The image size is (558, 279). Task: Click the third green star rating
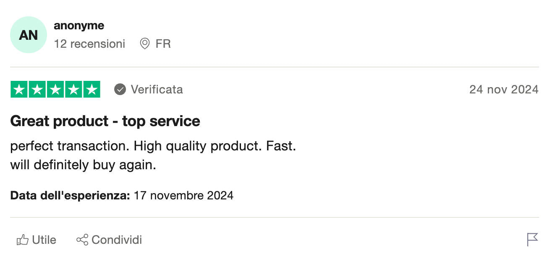click(55, 89)
